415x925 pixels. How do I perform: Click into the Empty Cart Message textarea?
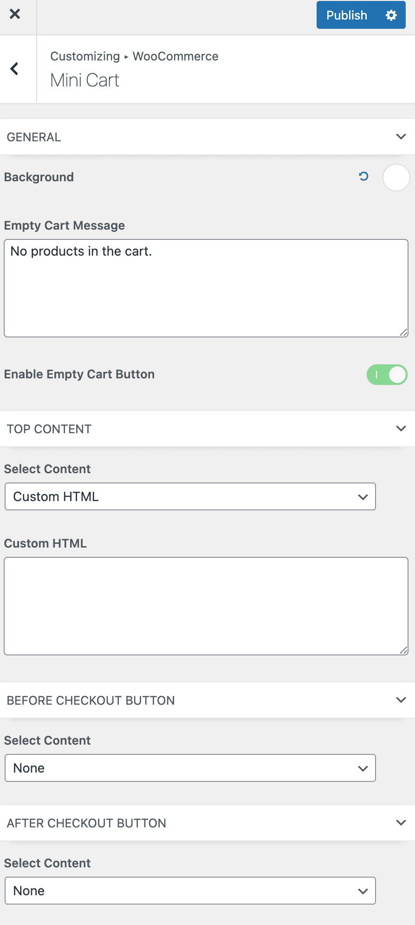(206, 288)
